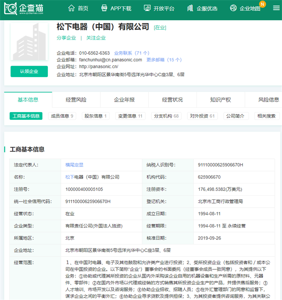Click the company building thumbnail
282x300 pixels.
[29, 41]
